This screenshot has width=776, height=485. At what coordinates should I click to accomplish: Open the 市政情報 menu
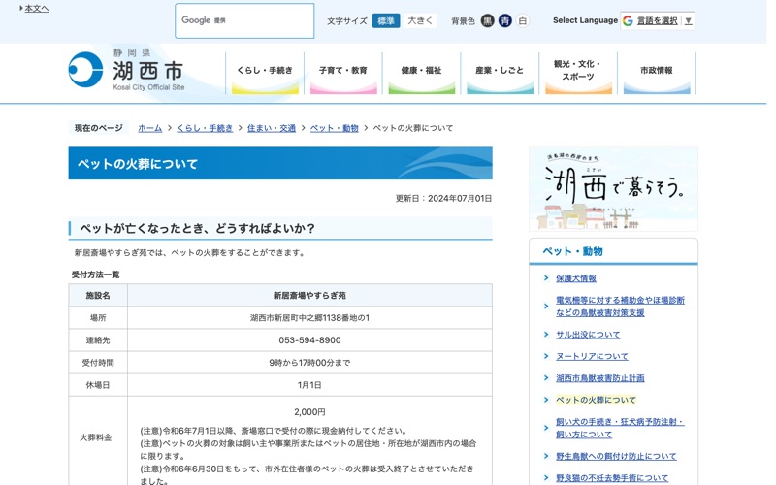pyautogui.click(x=657, y=73)
